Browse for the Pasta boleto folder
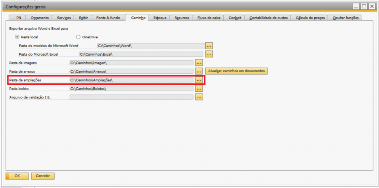 199,88
